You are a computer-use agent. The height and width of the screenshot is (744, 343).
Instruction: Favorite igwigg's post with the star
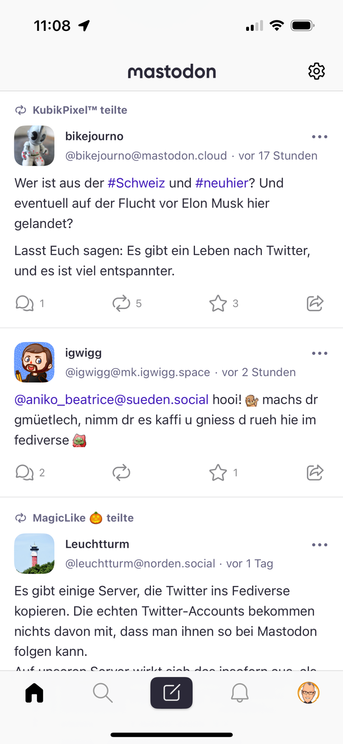coord(218,473)
